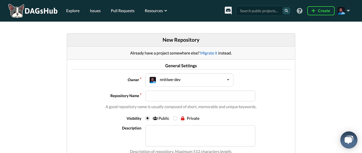362x153 pixels.
Task: Click the red lock icon beside Private
Action: click(183, 118)
